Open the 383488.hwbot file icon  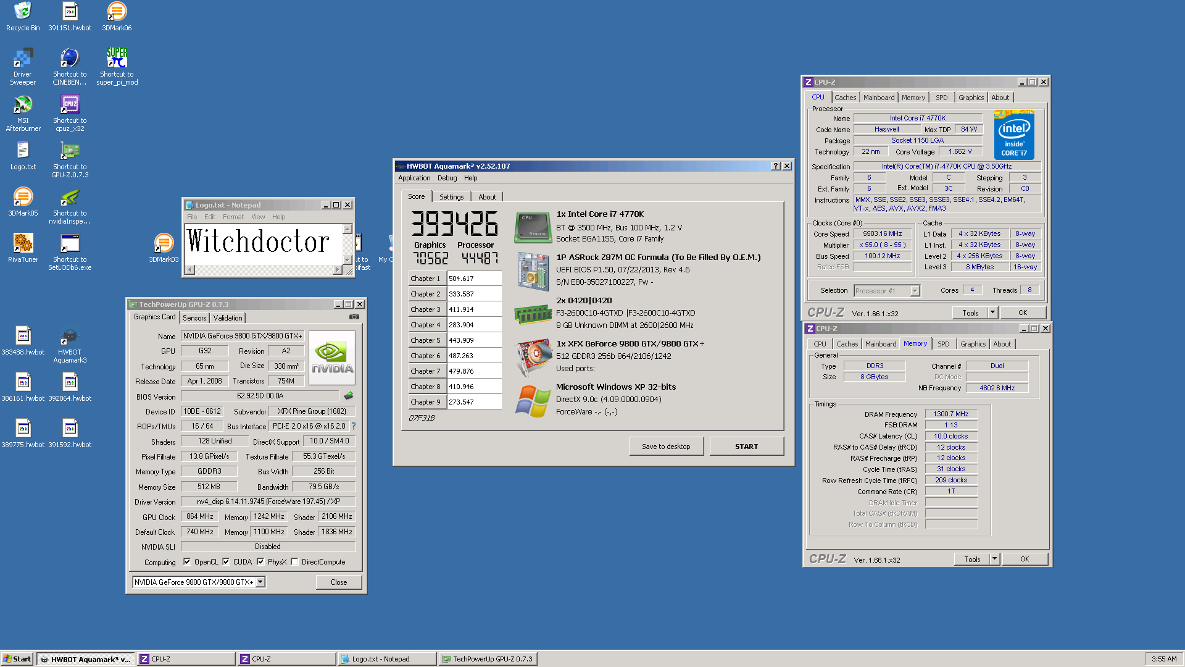point(23,341)
